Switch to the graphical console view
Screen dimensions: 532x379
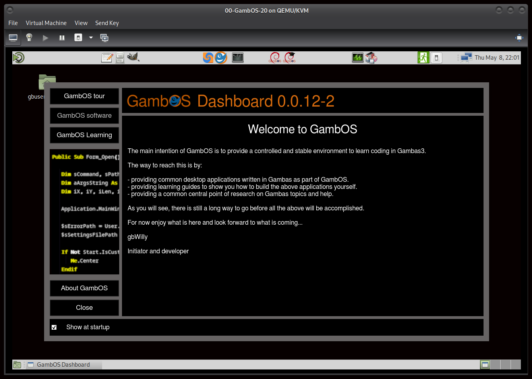click(x=13, y=38)
